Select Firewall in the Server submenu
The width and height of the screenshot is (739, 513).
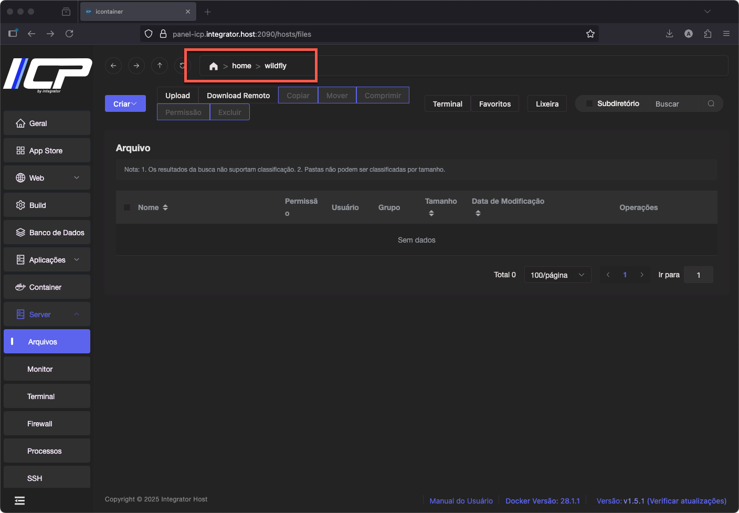click(40, 424)
